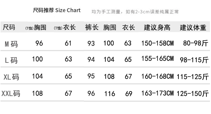Select the "M码" size row label
This screenshot has height=114, width=211.
(x=11, y=44)
